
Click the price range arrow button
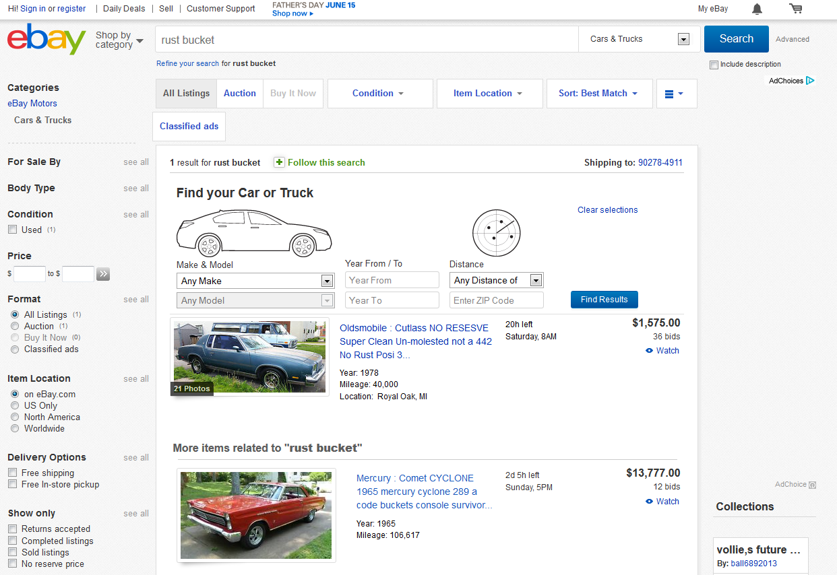[102, 274]
